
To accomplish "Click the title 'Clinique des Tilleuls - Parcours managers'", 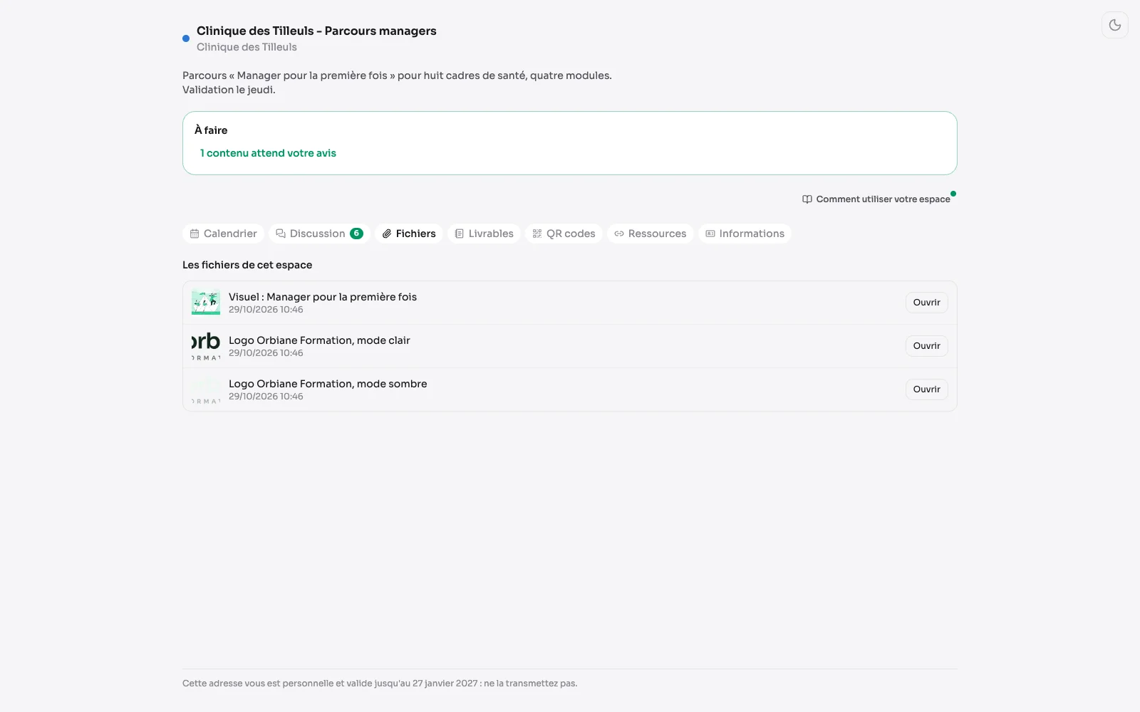I will click(316, 31).
